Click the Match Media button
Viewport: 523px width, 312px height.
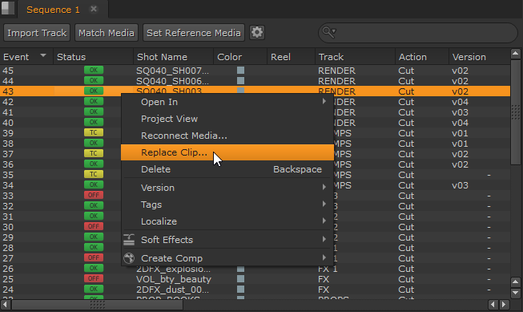tap(107, 33)
